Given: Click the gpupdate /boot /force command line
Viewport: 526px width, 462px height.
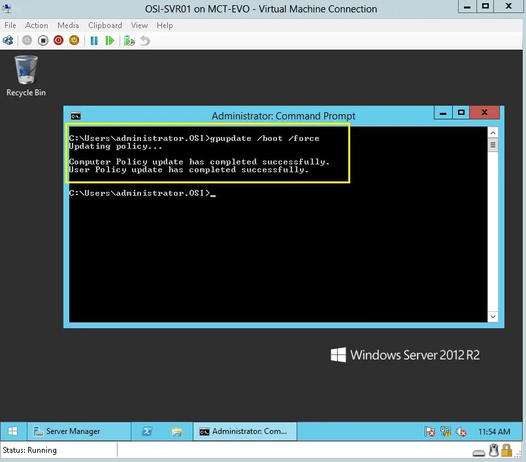Looking at the screenshot, I should 194,138.
